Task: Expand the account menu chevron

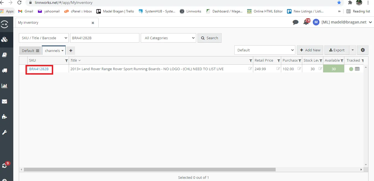Action: tap(370, 22)
